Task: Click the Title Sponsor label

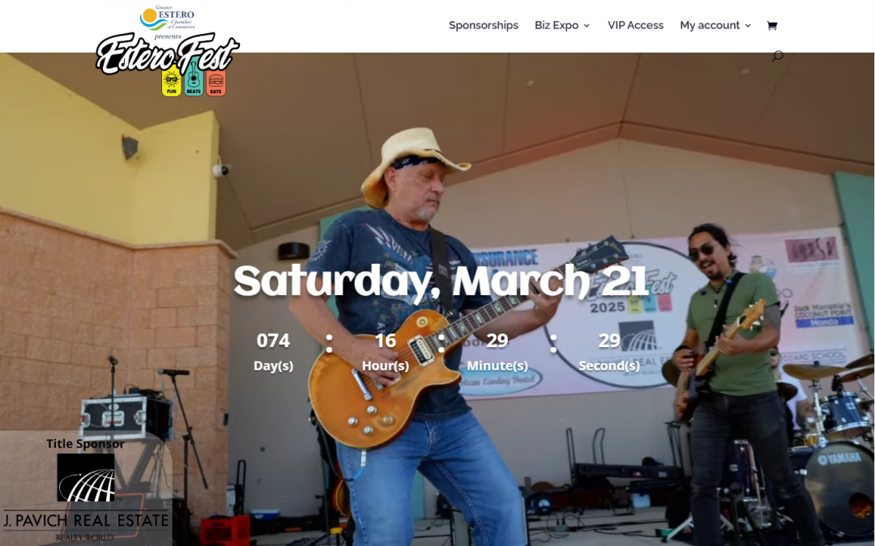Action: point(85,444)
